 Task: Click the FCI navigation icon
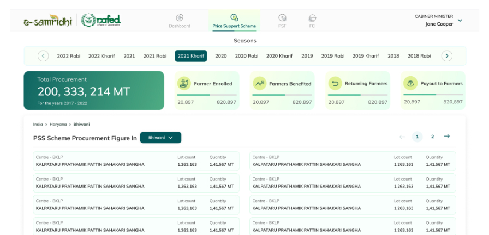tap(312, 18)
